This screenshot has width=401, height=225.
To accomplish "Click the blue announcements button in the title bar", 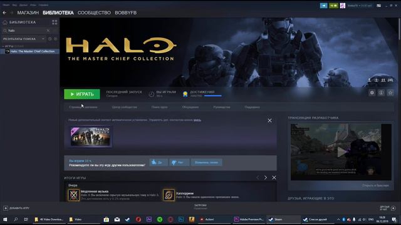I will point(323,6).
